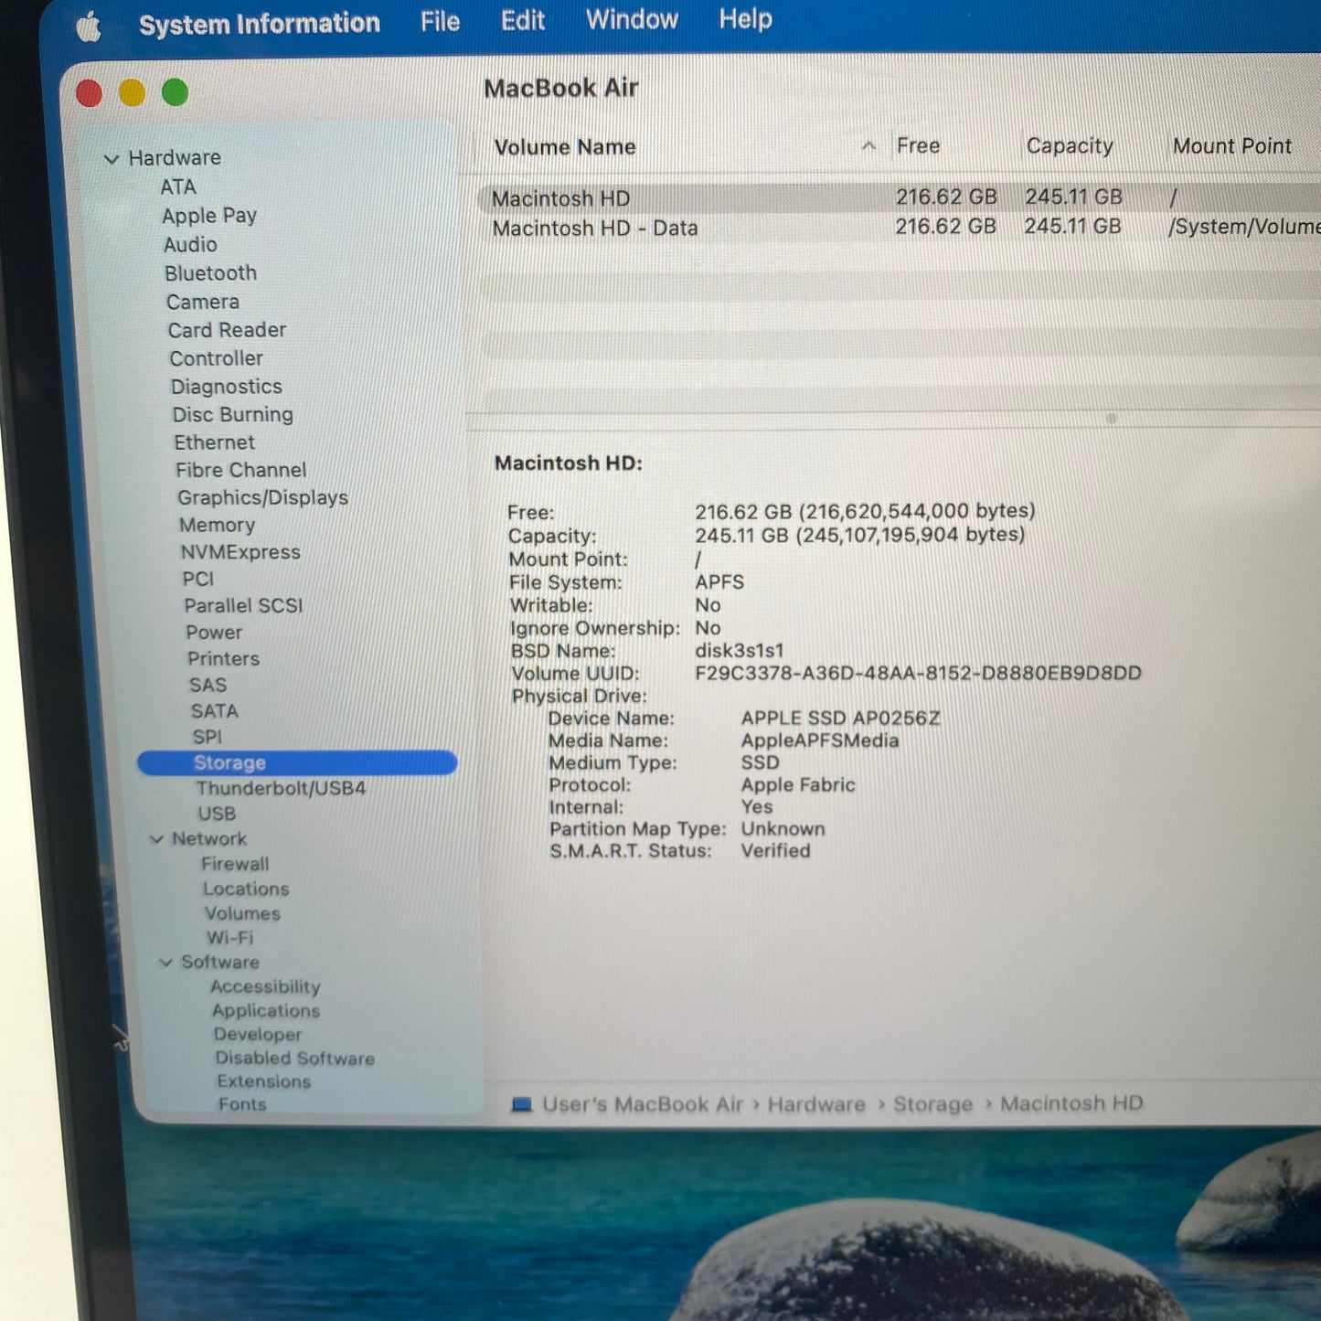Click User's MacBook Air in path bar

pos(642,1104)
